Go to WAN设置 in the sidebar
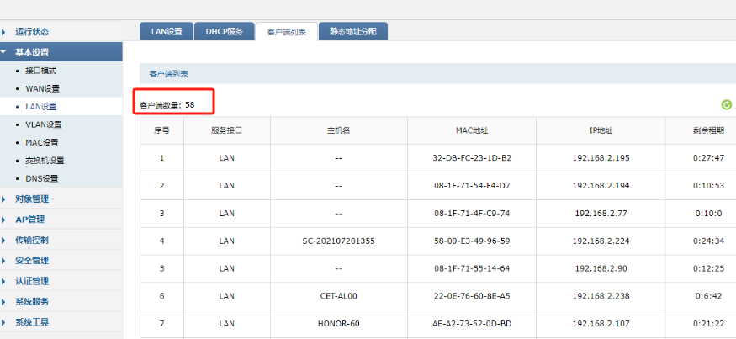 (x=42, y=88)
